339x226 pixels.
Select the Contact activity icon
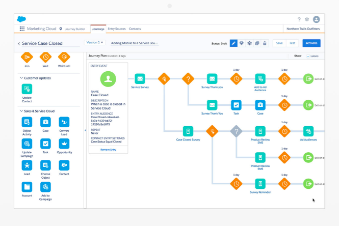(64, 165)
